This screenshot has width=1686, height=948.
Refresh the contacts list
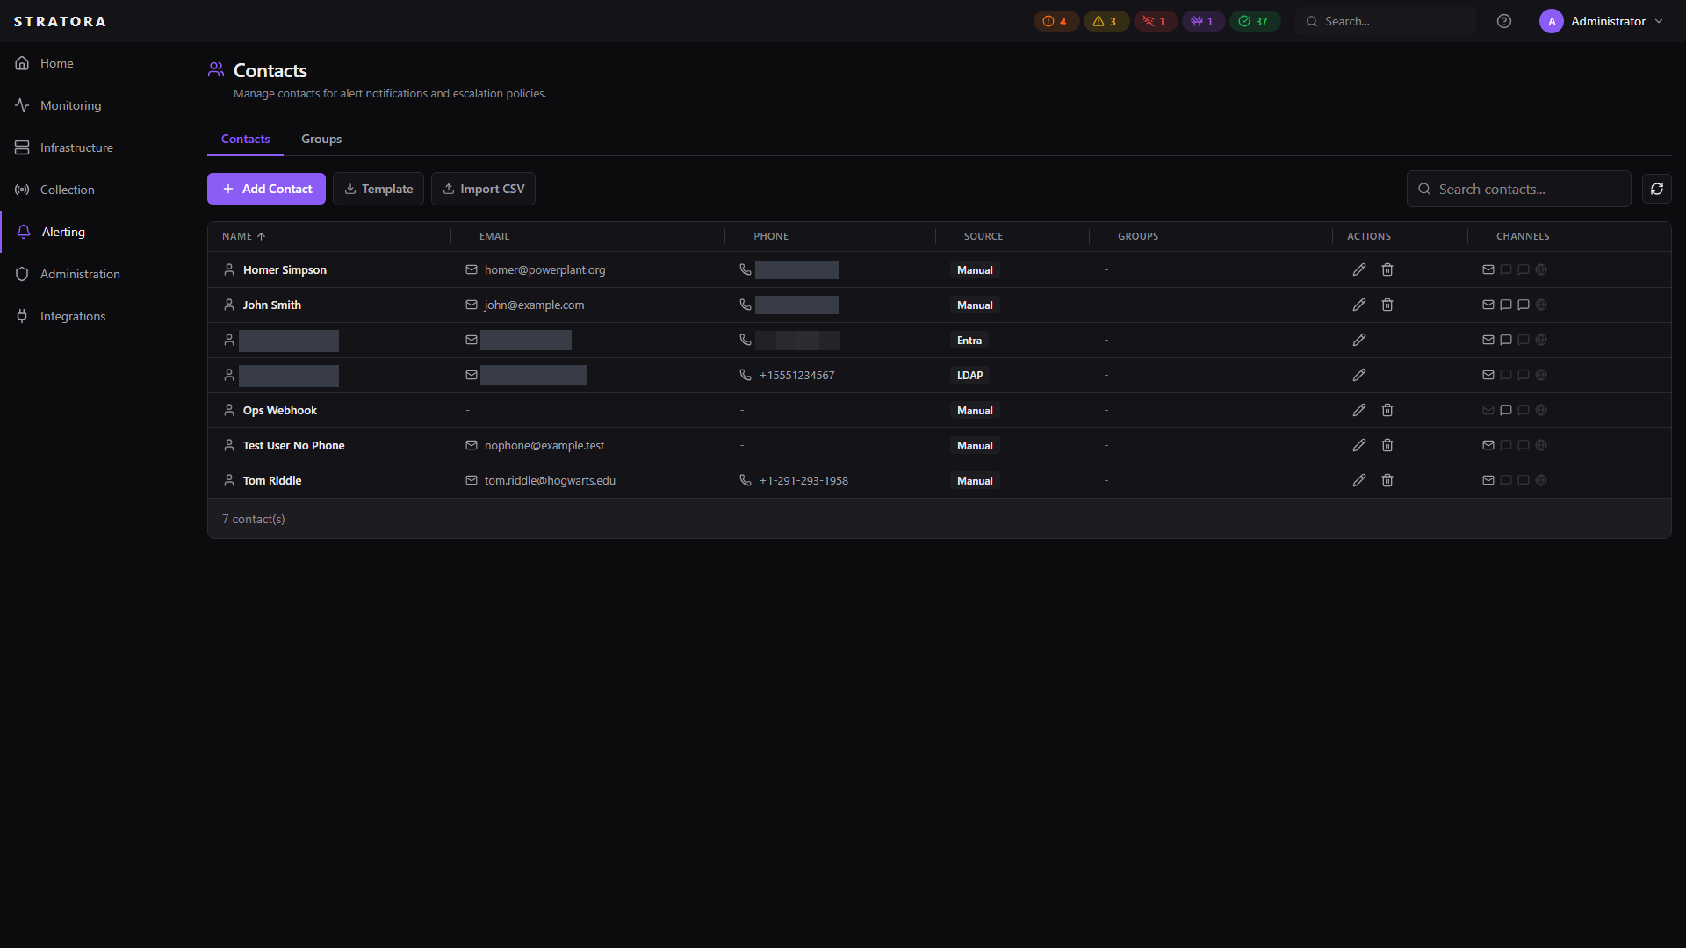click(1656, 189)
